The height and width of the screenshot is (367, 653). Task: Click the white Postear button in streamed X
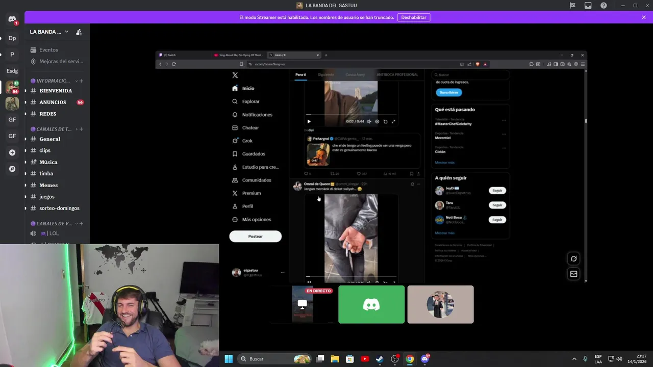(256, 237)
